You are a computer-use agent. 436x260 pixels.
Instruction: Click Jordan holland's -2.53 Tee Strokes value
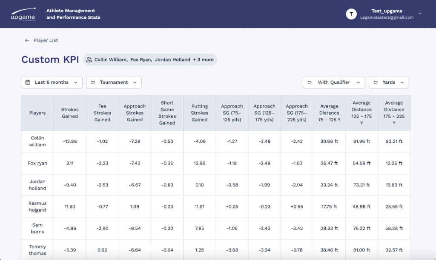102,185
